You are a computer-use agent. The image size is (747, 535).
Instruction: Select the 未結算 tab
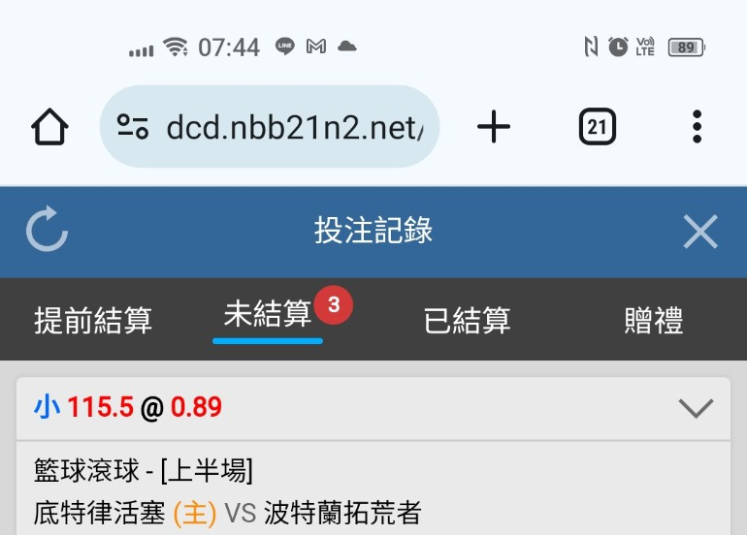click(268, 314)
